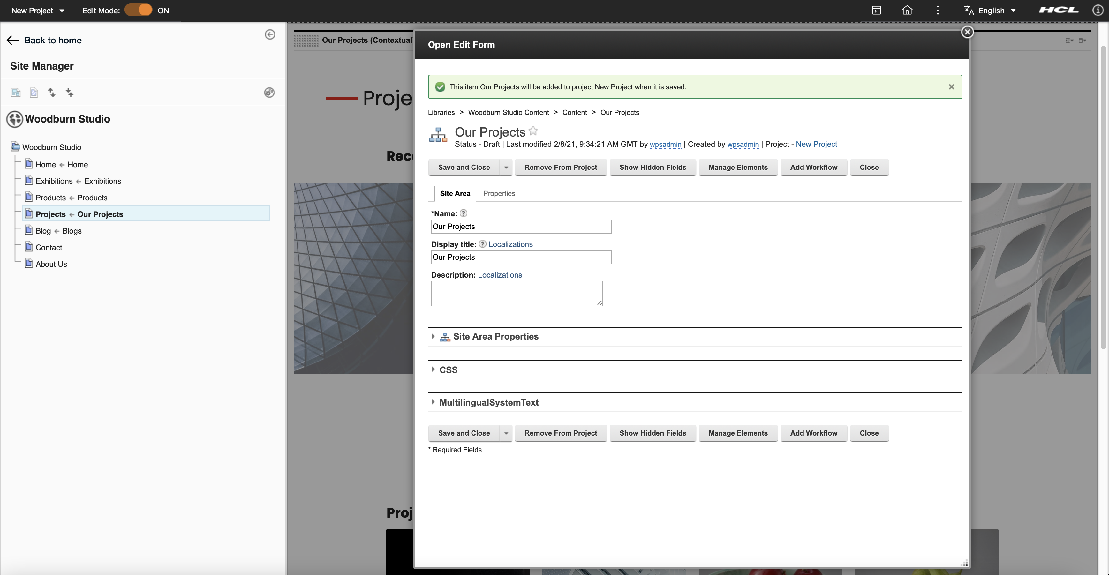The height and width of the screenshot is (575, 1109).
Task: Open the three-dot options menu
Action: 938,10
